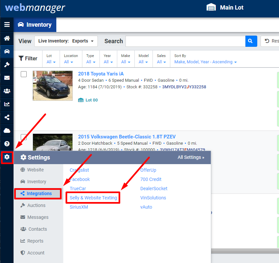
Task: Click the All Settings link
Action: [191, 157]
